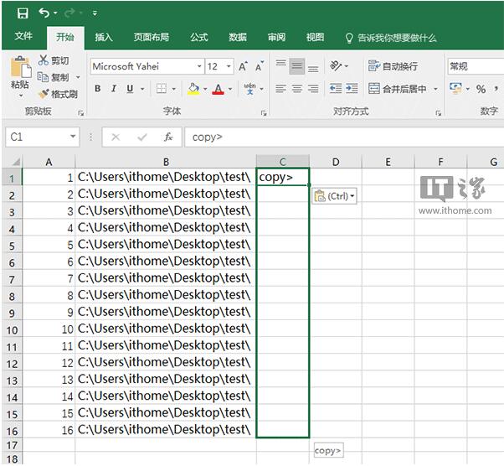Open the Paste Options (Ctrl) dropdown

pyautogui.click(x=335, y=196)
